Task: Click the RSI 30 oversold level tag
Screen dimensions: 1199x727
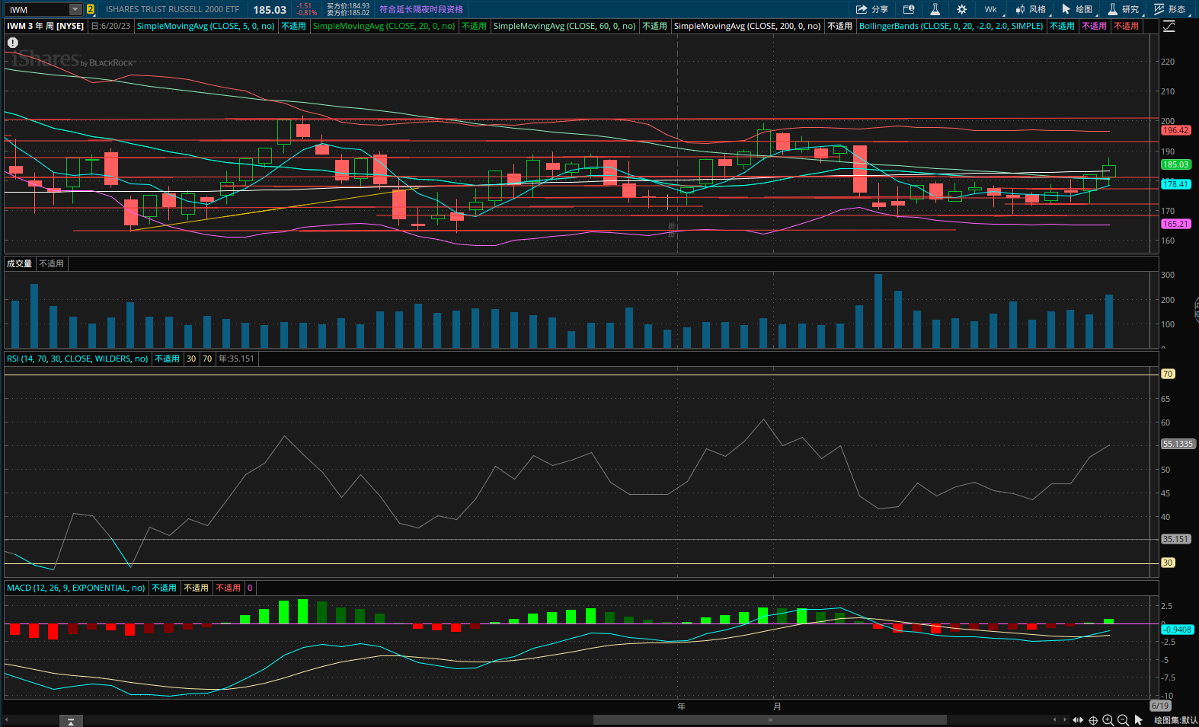Action: pos(1168,563)
